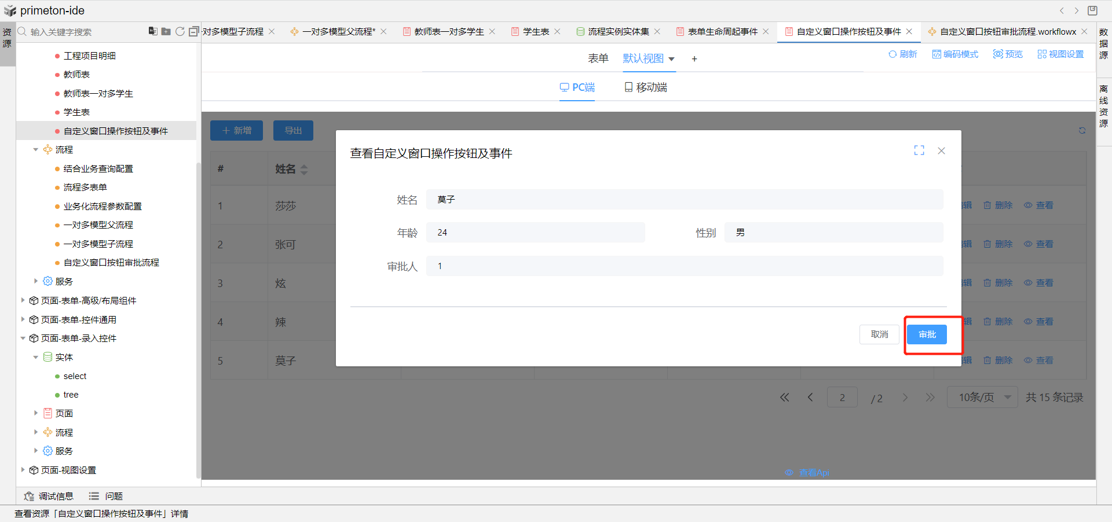
Task: Open 视图设置 view settings
Action: click(x=1060, y=54)
